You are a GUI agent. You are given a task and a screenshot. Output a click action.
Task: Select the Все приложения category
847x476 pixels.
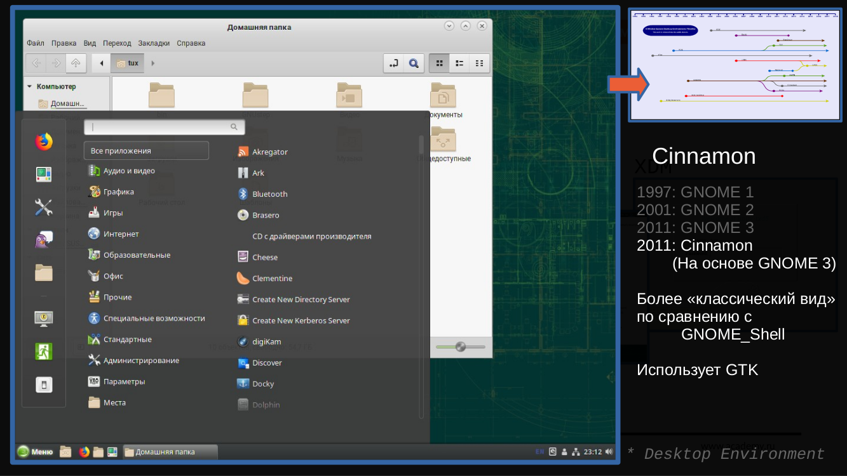[146, 150]
